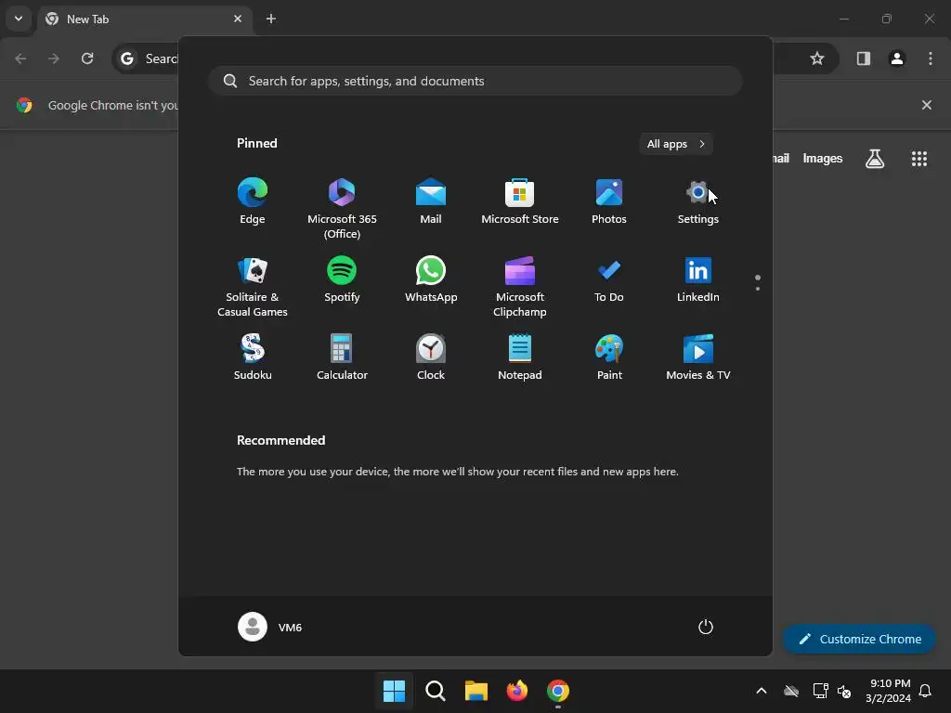Open Chrome profile icon
951x713 pixels.
(897, 58)
